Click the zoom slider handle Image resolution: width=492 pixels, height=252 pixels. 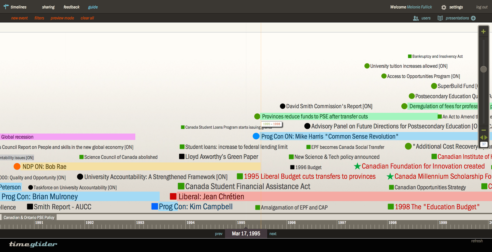(x=483, y=69)
